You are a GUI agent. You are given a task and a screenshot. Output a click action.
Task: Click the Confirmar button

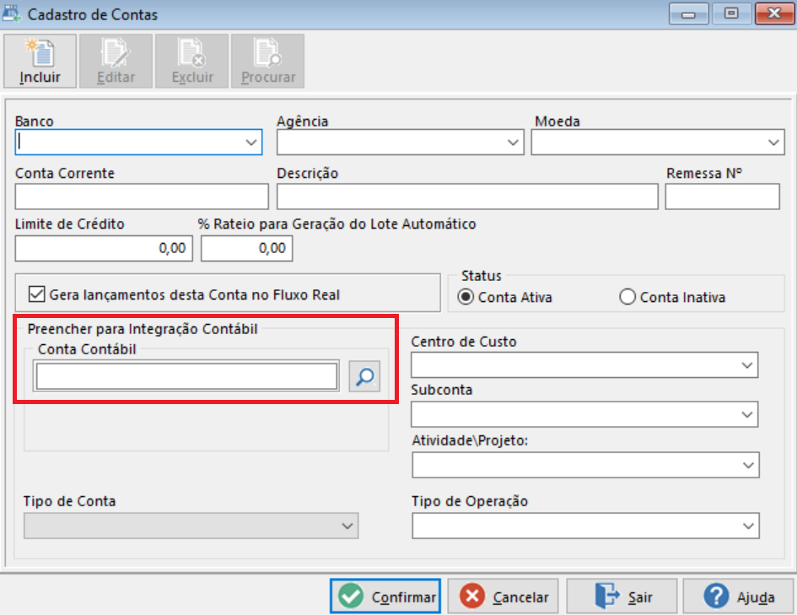point(385,596)
